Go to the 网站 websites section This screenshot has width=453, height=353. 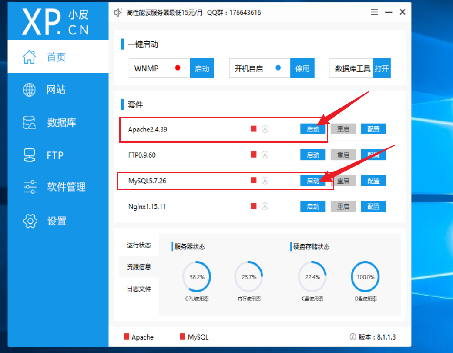pos(58,90)
